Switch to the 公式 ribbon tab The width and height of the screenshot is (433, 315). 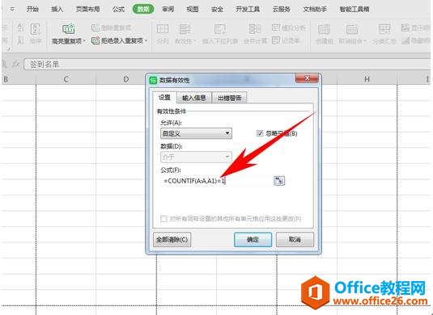[118, 10]
